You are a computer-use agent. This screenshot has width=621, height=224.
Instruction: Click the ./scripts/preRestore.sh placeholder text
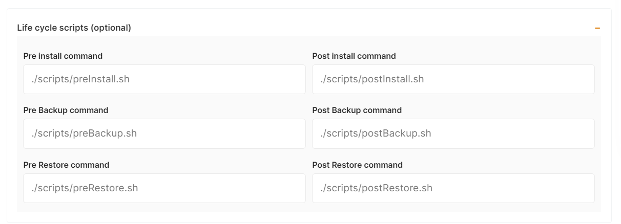(85, 188)
